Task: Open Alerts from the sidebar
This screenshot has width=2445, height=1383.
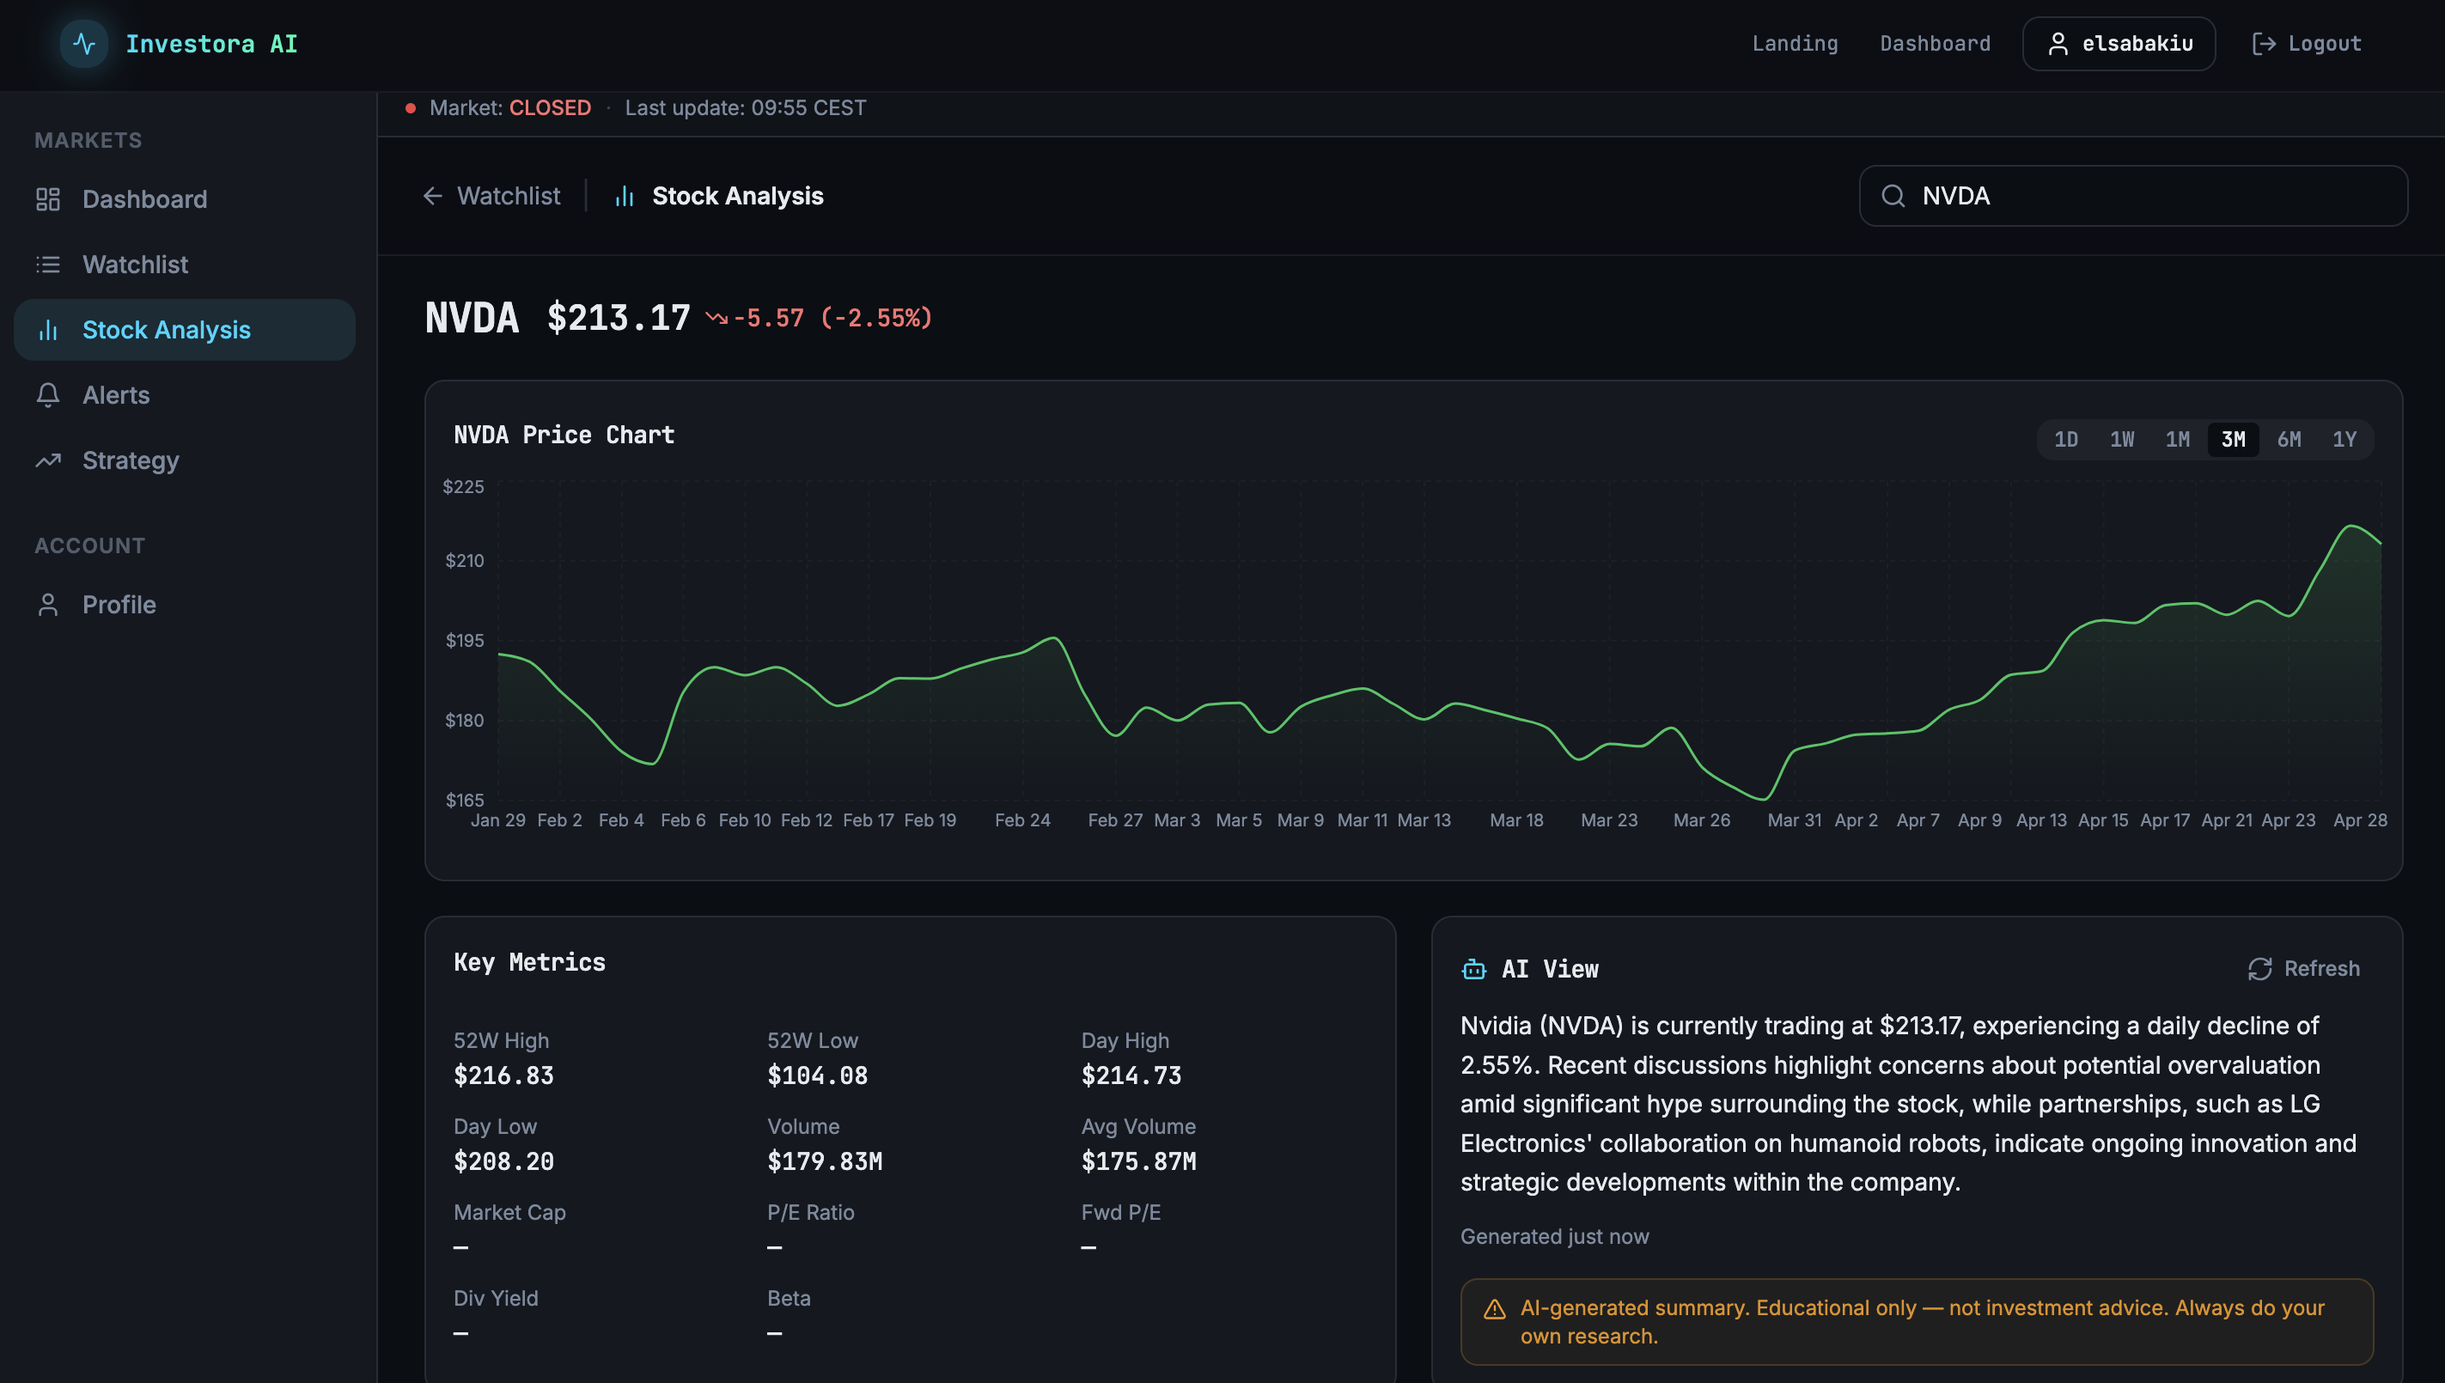Action: [x=185, y=395]
